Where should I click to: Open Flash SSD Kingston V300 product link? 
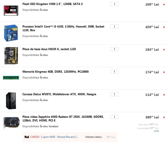pos(52,4)
